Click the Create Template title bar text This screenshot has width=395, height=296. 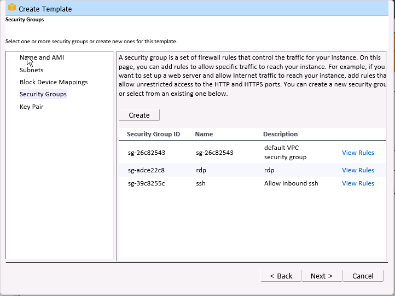[45, 9]
